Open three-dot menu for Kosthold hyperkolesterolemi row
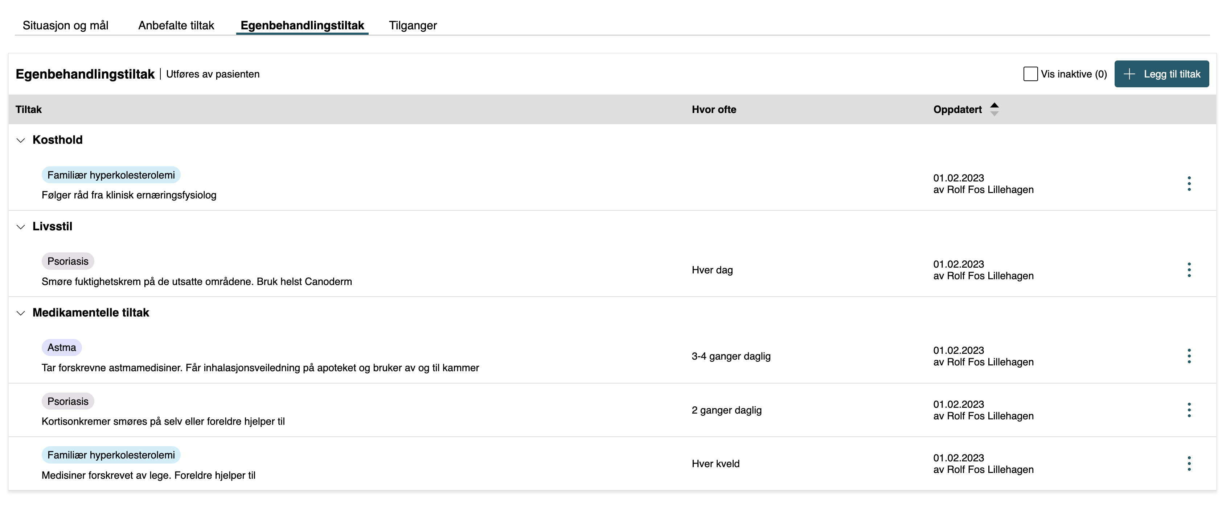 coord(1189,184)
